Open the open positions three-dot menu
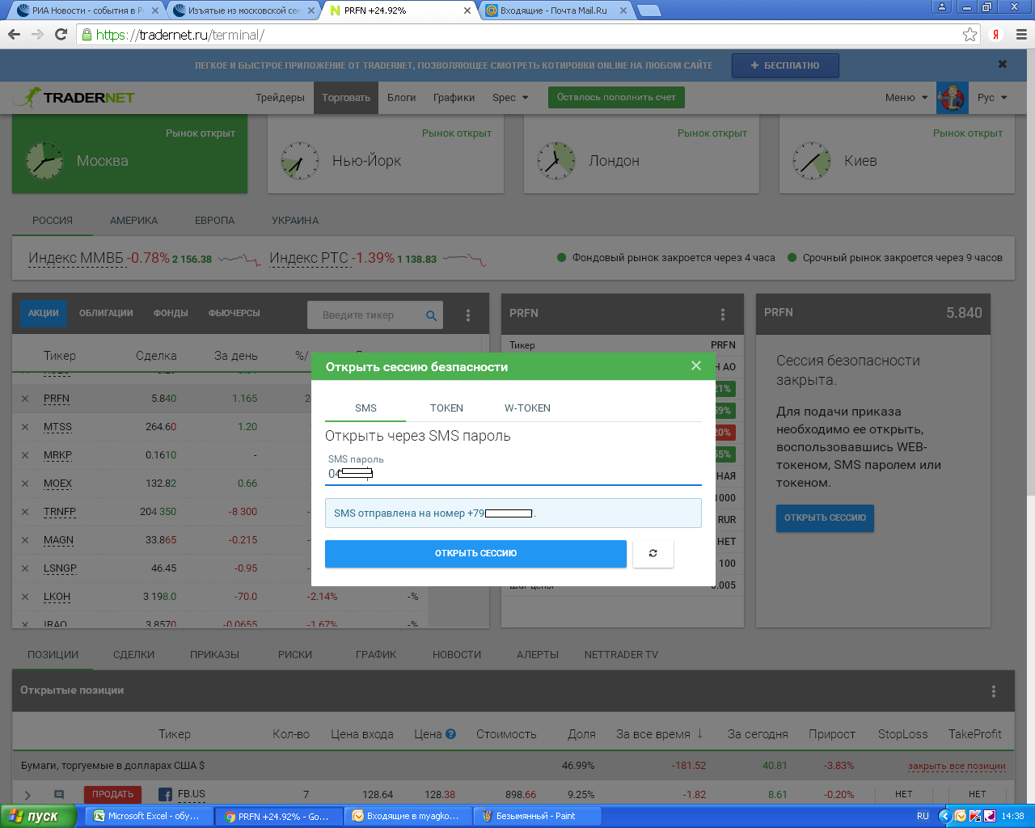Screen dimensions: 1035x828 994,691
